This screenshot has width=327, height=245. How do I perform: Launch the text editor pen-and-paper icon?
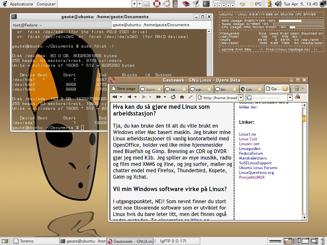(x=196, y=4)
